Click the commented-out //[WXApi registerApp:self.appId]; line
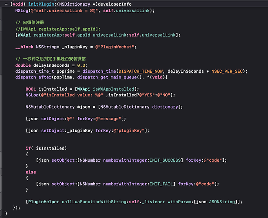268x218 pixels. pos(58,29)
